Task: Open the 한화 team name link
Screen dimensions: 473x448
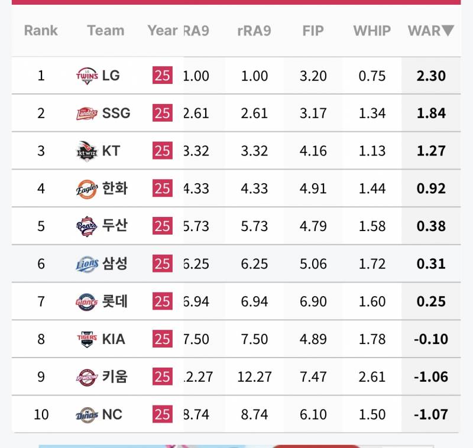Action: [x=115, y=189]
